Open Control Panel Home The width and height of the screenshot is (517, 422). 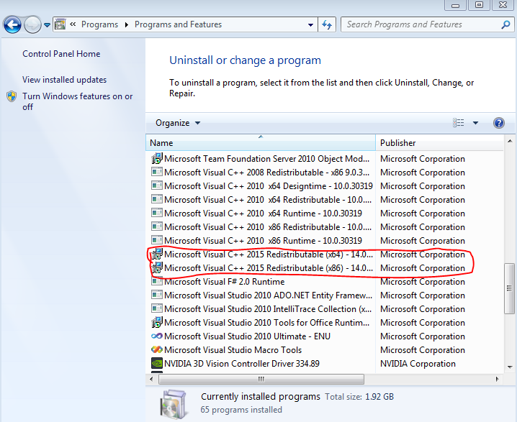[x=61, y=54]
